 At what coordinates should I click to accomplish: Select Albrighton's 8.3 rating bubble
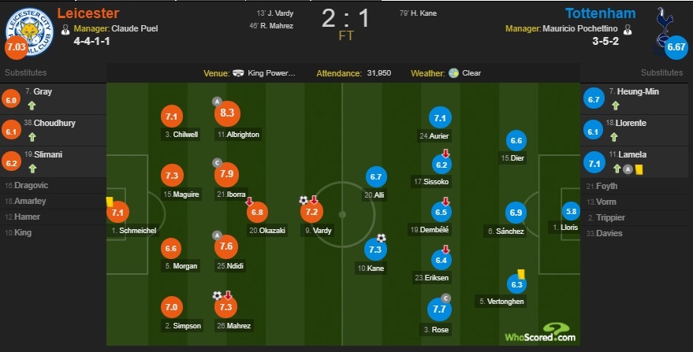click(x=226, y=115)
